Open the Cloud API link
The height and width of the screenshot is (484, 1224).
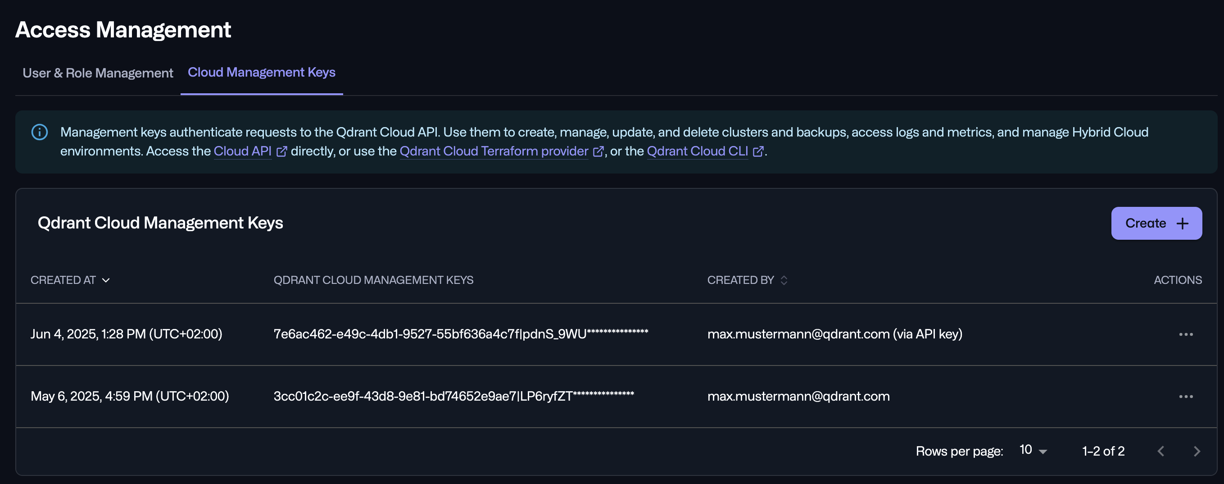(242, 151)
